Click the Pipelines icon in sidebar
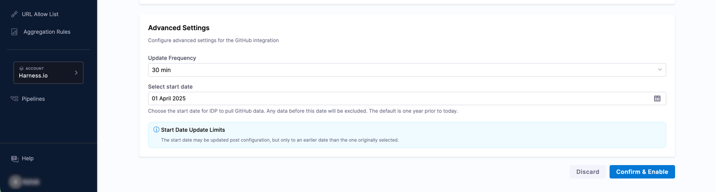 pyautogui.click(x=14, y=99)
